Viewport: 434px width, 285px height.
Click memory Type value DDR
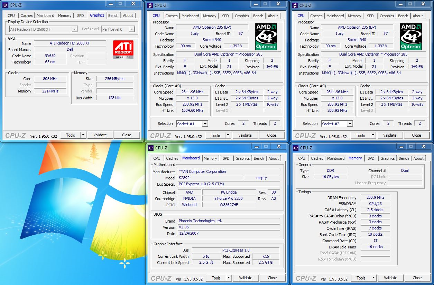pos(330,170)
